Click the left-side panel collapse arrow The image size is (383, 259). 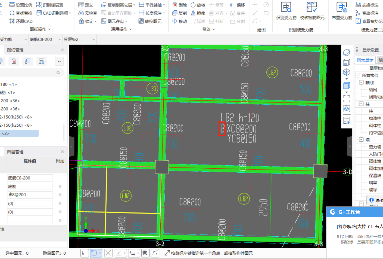(71, 147)
